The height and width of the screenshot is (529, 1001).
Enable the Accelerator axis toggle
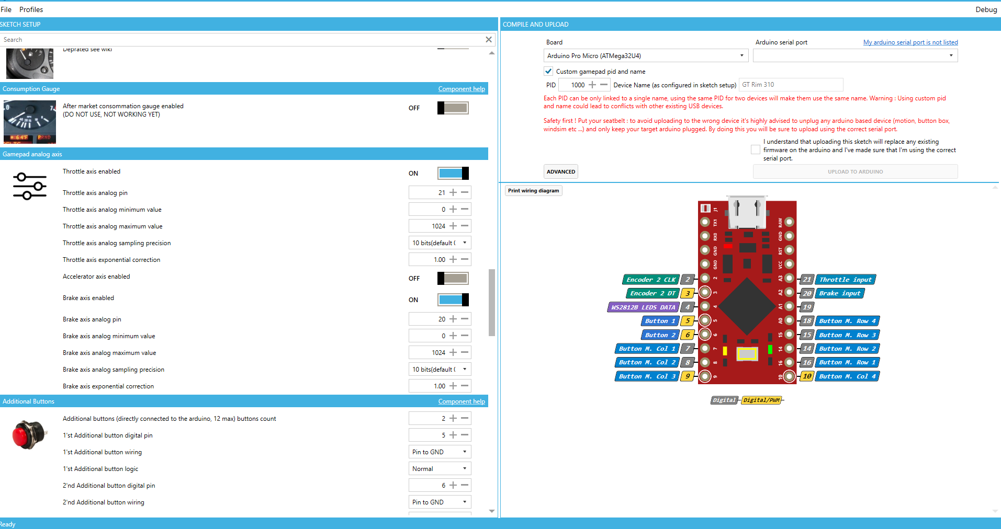(x=452, y=278)
